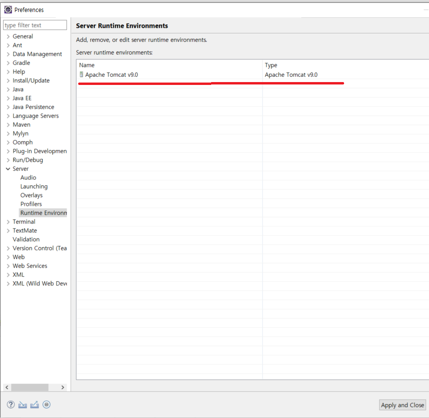Click the Apply and Close button
Viewport: 429px width, 418px height.
coord(403,405)
